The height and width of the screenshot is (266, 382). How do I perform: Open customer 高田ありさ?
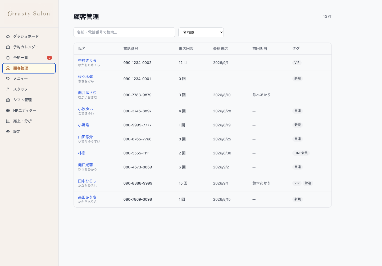[x=87, y=197]
